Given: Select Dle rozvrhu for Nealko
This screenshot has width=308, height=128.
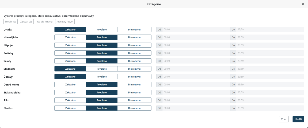Looking at the screenshot, I should [x=134, y=108].
